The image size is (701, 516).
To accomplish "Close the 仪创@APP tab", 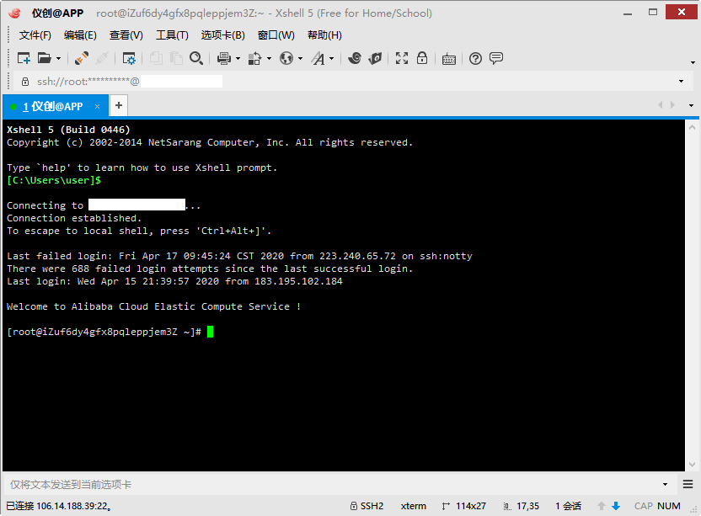I will [x=97, y=106].
